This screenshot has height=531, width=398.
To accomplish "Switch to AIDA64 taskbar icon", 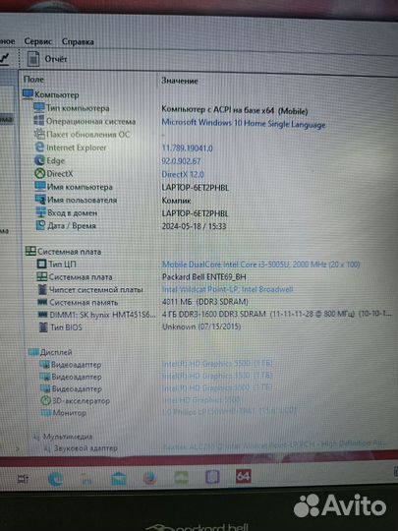I will (243, 477).
